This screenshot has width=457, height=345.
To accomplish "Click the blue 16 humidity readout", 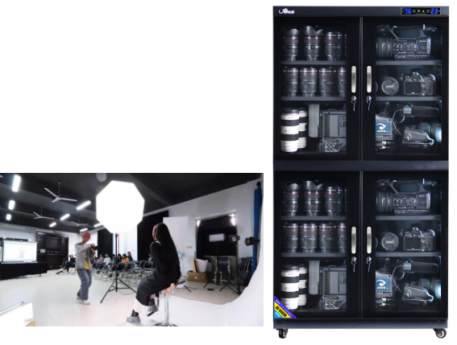I will point(408,11).
